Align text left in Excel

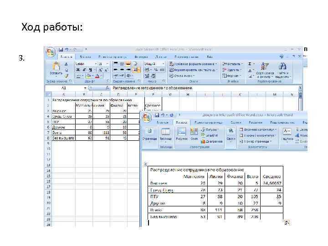[x=116, y=70]
